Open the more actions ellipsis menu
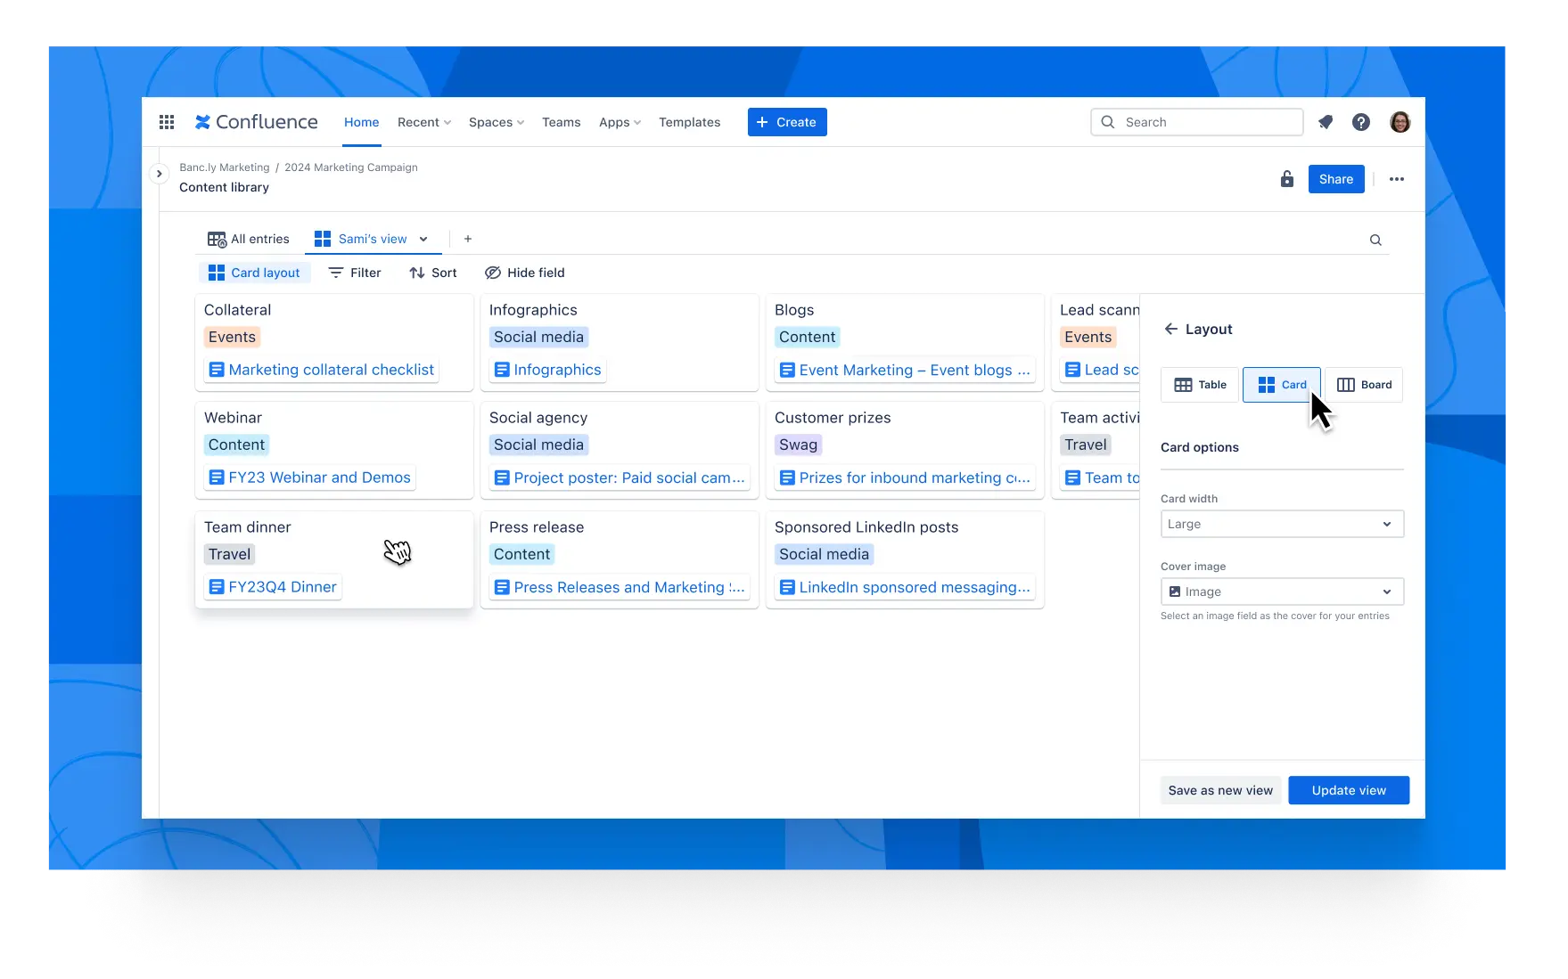 1397,179
